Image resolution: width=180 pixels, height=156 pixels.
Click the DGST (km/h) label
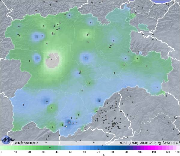coord(128,143)
